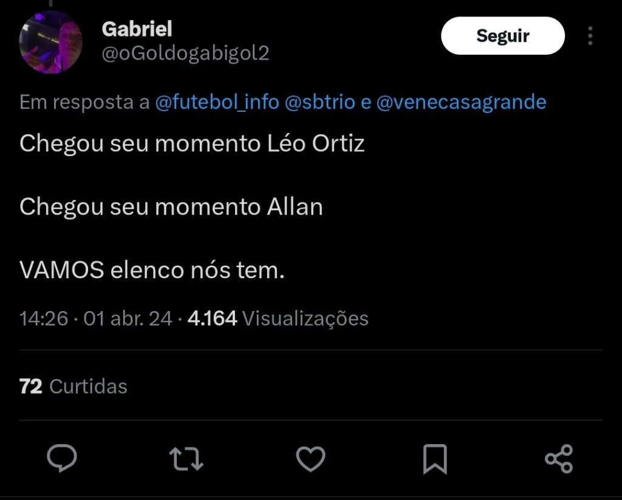Like the tweet with the heart icon
Screen dimensions: 622x500
(x=310, y=459)
